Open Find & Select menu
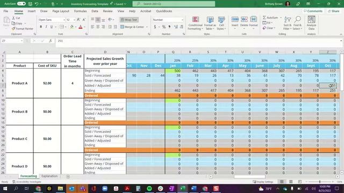Screen dimensions: 344x193 [x=297, y=23]
